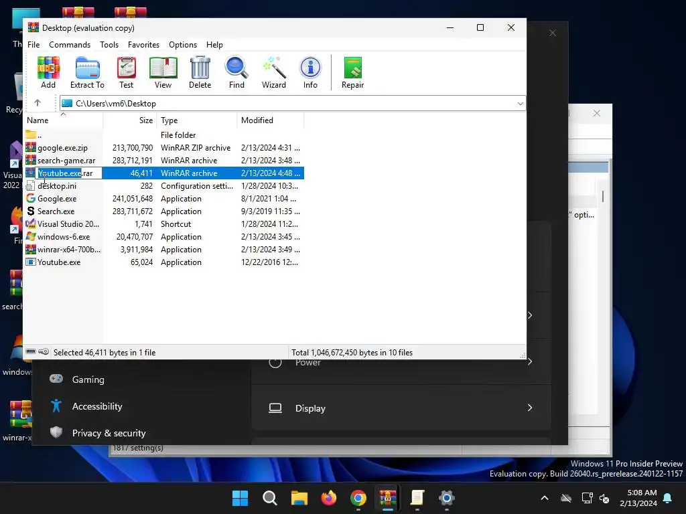This screenshot has width=686, height=514.
Task: Click 'Total 1,046,672,450 bytes in 10 files'
Action: [x=352, y=352]
